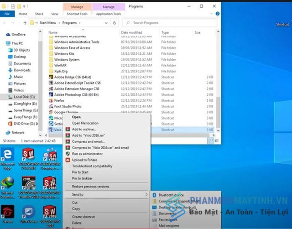This screenshot has width=292, height=229.
Task: Click the Internet Download Manager desktop icon
Action: point(7,187)
